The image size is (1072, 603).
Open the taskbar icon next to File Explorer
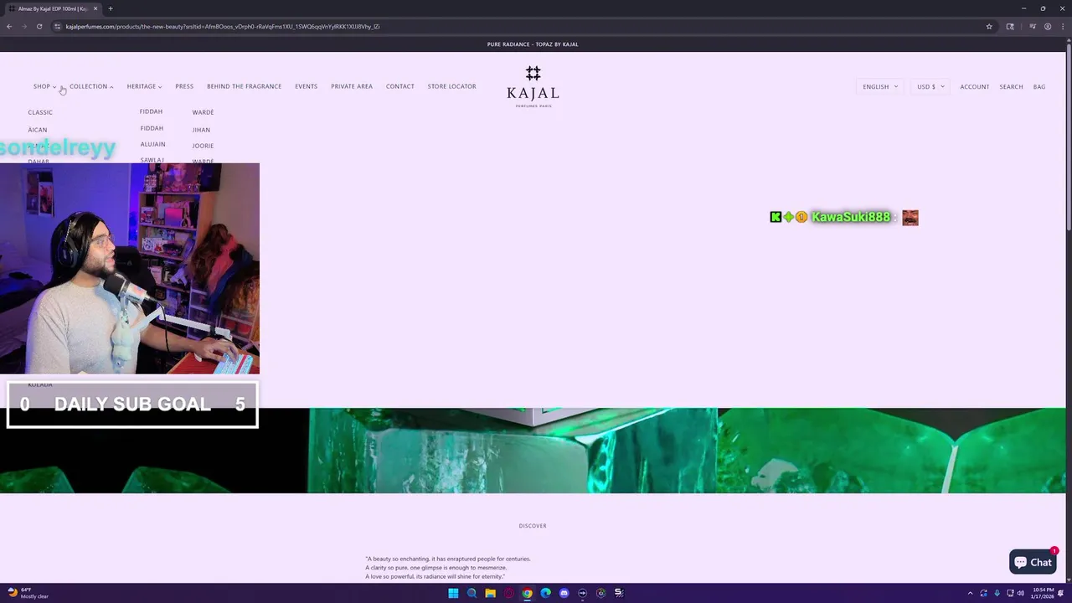[508, 593]
